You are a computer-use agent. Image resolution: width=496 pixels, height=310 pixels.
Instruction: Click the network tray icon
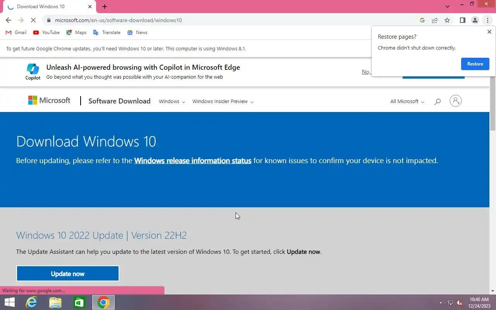coord(450,303)
